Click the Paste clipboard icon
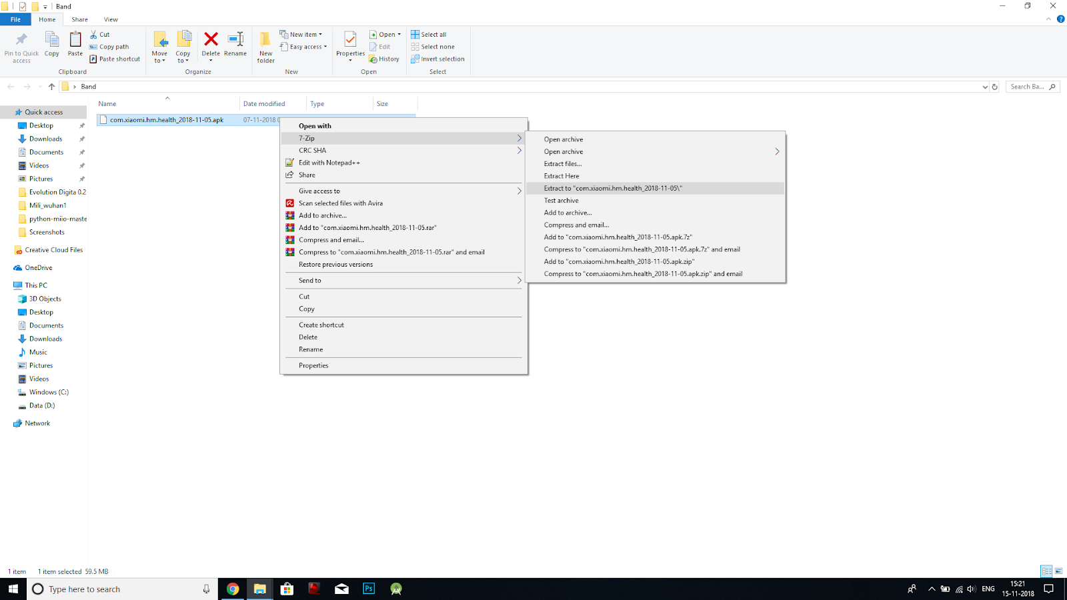 [75, 39]
